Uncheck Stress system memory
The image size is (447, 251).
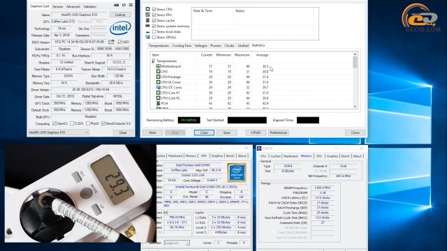click(x=154, y=26)
